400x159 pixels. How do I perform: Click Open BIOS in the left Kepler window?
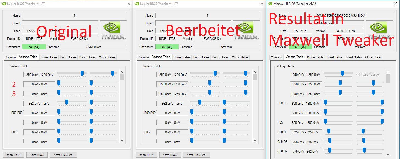click(x=13, y=155)
